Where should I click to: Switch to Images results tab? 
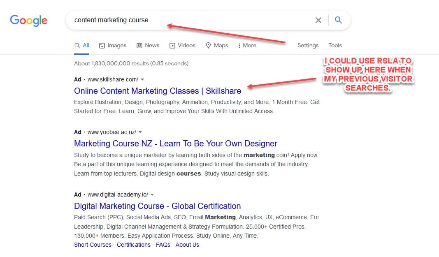pyautogui.click(x=113, y=45)
